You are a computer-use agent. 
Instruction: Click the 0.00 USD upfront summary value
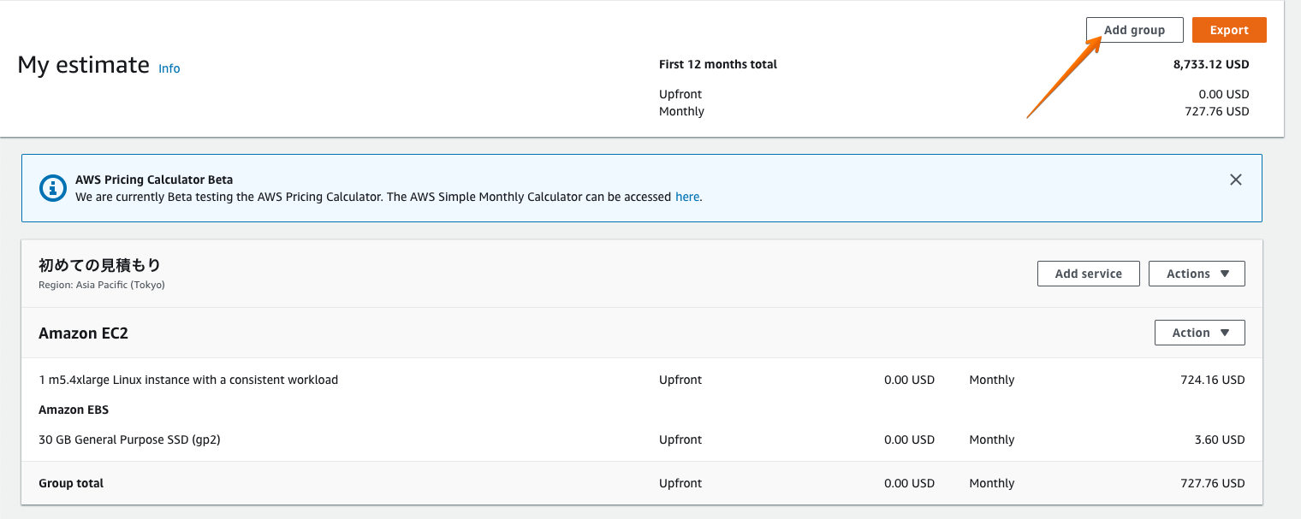point(1224,94)
